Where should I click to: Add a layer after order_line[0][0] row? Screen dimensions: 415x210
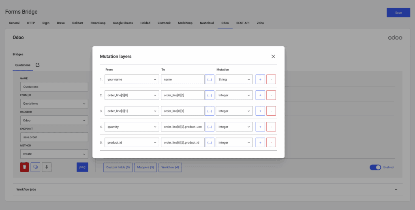(x=260, y=95)
